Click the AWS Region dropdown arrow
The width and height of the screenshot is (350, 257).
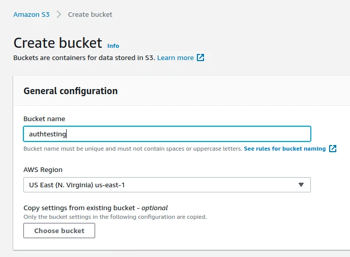point(301,185)
